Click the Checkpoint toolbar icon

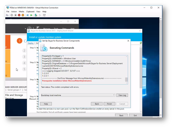coord(36,15)
